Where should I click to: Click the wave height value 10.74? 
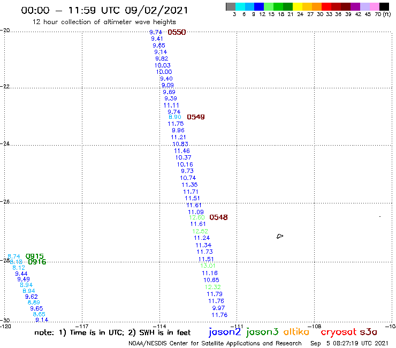[x=188, y=178]
